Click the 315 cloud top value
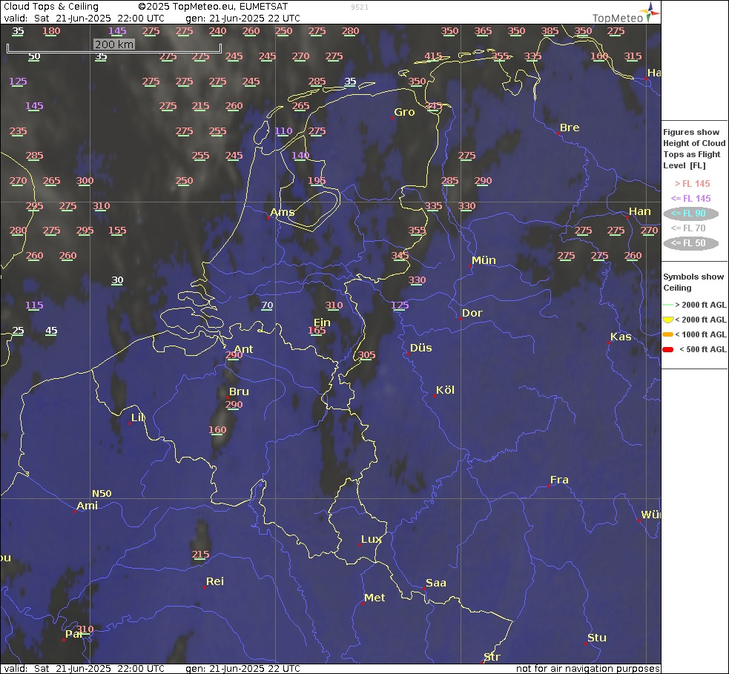The image size is (729, 674). pos(633,56)
